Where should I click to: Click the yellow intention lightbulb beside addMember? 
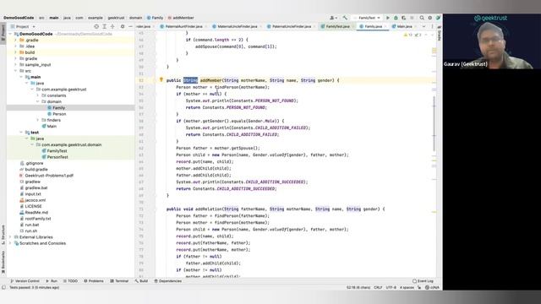coord(161,80)
